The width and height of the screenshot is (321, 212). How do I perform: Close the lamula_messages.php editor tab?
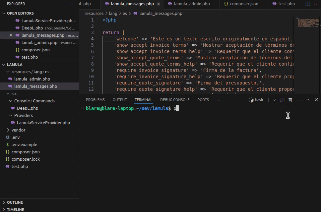point(159,4)
